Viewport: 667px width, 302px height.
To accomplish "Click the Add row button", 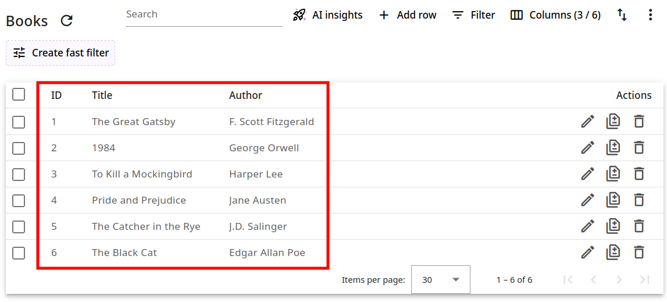I will [x=407, y=15].
